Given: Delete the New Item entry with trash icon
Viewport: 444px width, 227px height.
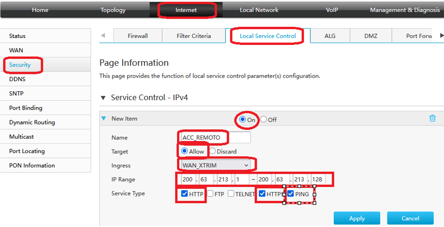Looking at the screenshot, I should tap(432, 118).
